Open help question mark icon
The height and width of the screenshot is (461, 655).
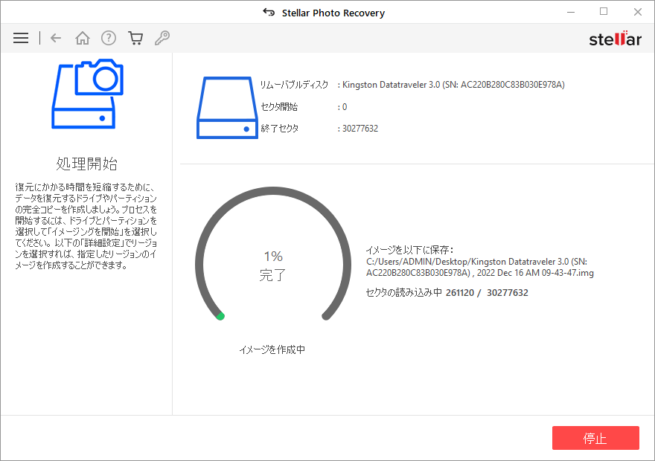tap(109, 38)
